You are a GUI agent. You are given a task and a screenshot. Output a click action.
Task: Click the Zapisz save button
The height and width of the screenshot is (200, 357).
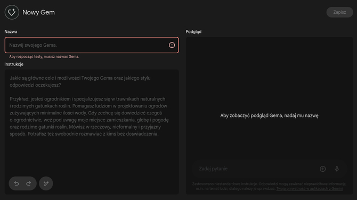[339, 12]
